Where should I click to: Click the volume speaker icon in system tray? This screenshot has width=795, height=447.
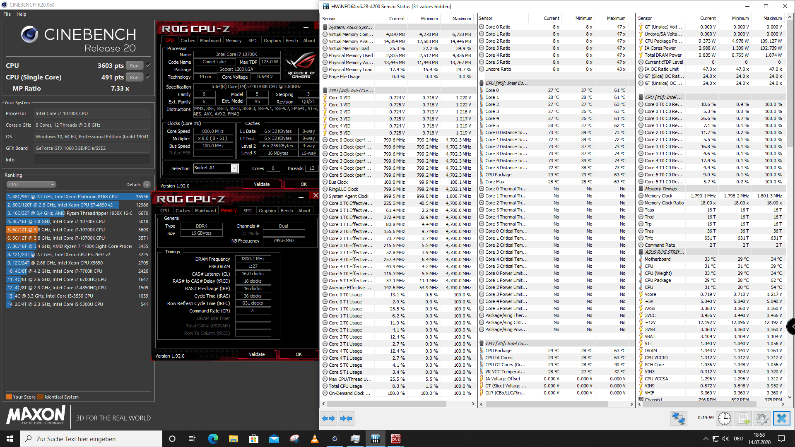pos(725,439)
